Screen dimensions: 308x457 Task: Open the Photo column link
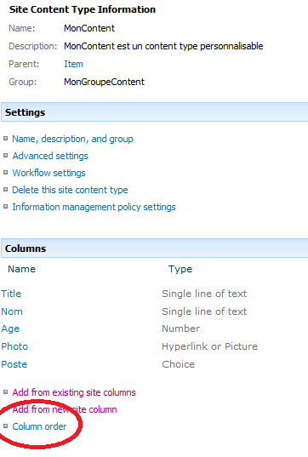tap(14, 346)
